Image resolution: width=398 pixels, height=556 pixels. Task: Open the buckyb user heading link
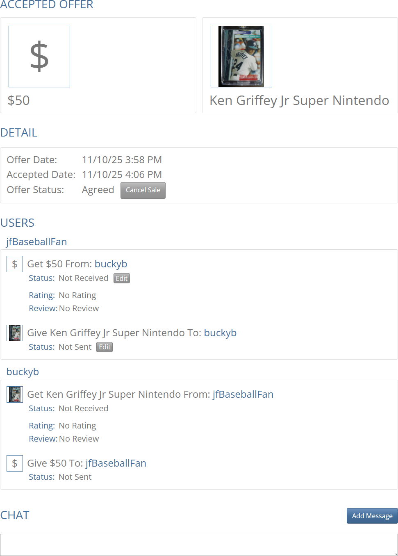pos(23,372)
